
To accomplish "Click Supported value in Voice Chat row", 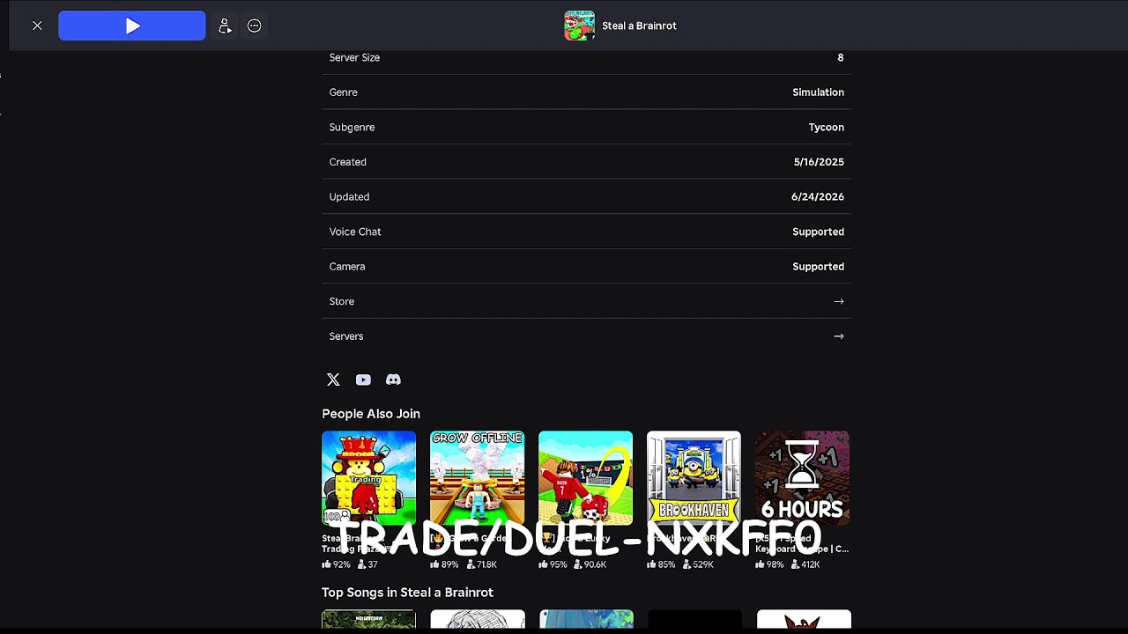I will click(818, 232).
